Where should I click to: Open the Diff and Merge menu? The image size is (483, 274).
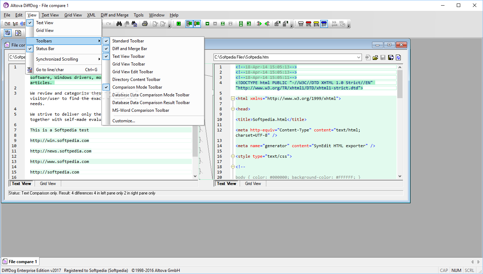point(114,15)
